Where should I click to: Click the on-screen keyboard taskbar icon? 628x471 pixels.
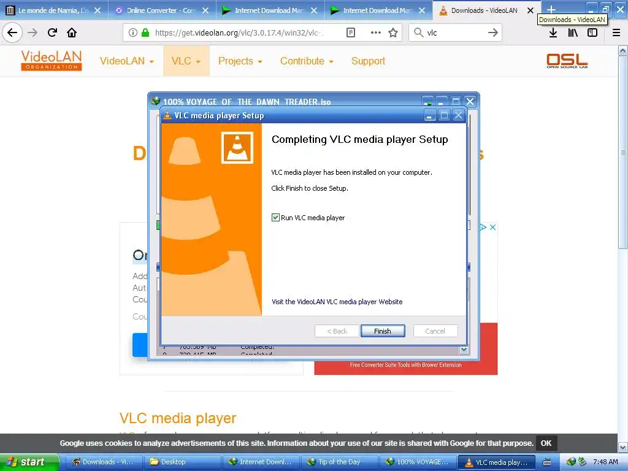(547, 462)
